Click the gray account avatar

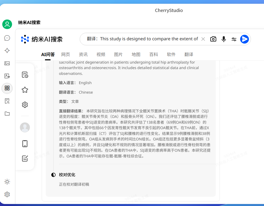[x=25, y=127]
